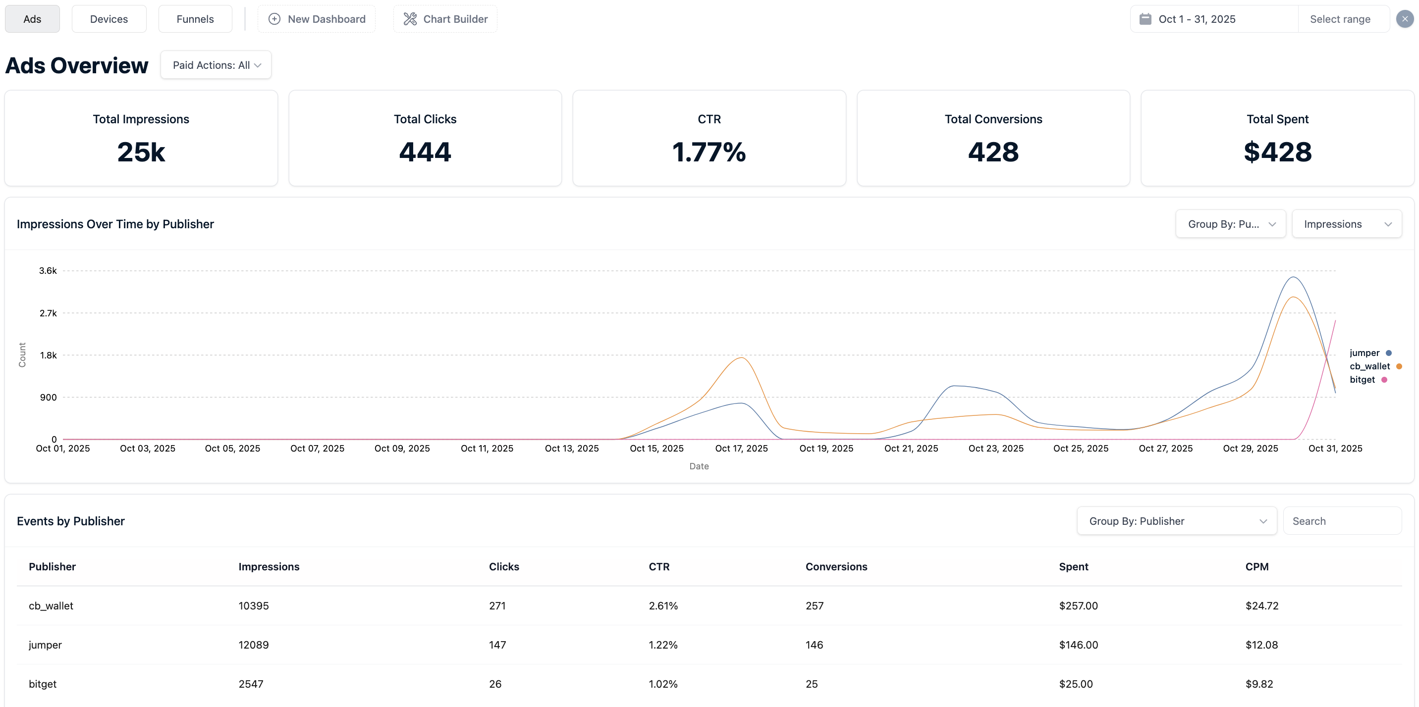This screenshot has width=1419, height=707.
Task: Clear the date range with X icon
Action: (1404, 19)
